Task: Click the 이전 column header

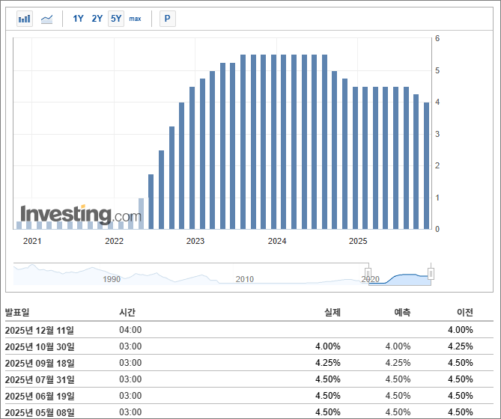Action: pos(464,312)
